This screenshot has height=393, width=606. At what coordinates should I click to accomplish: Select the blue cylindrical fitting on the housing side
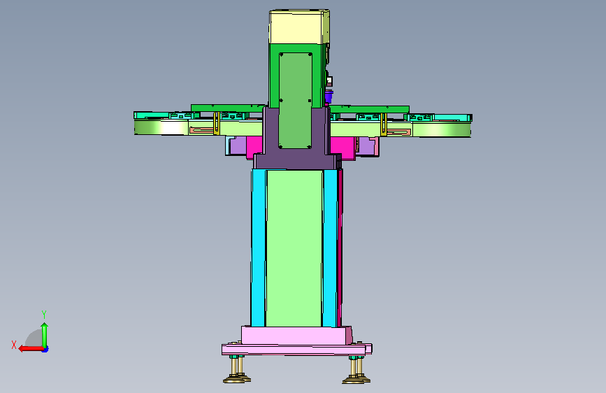tap(329, 96)
